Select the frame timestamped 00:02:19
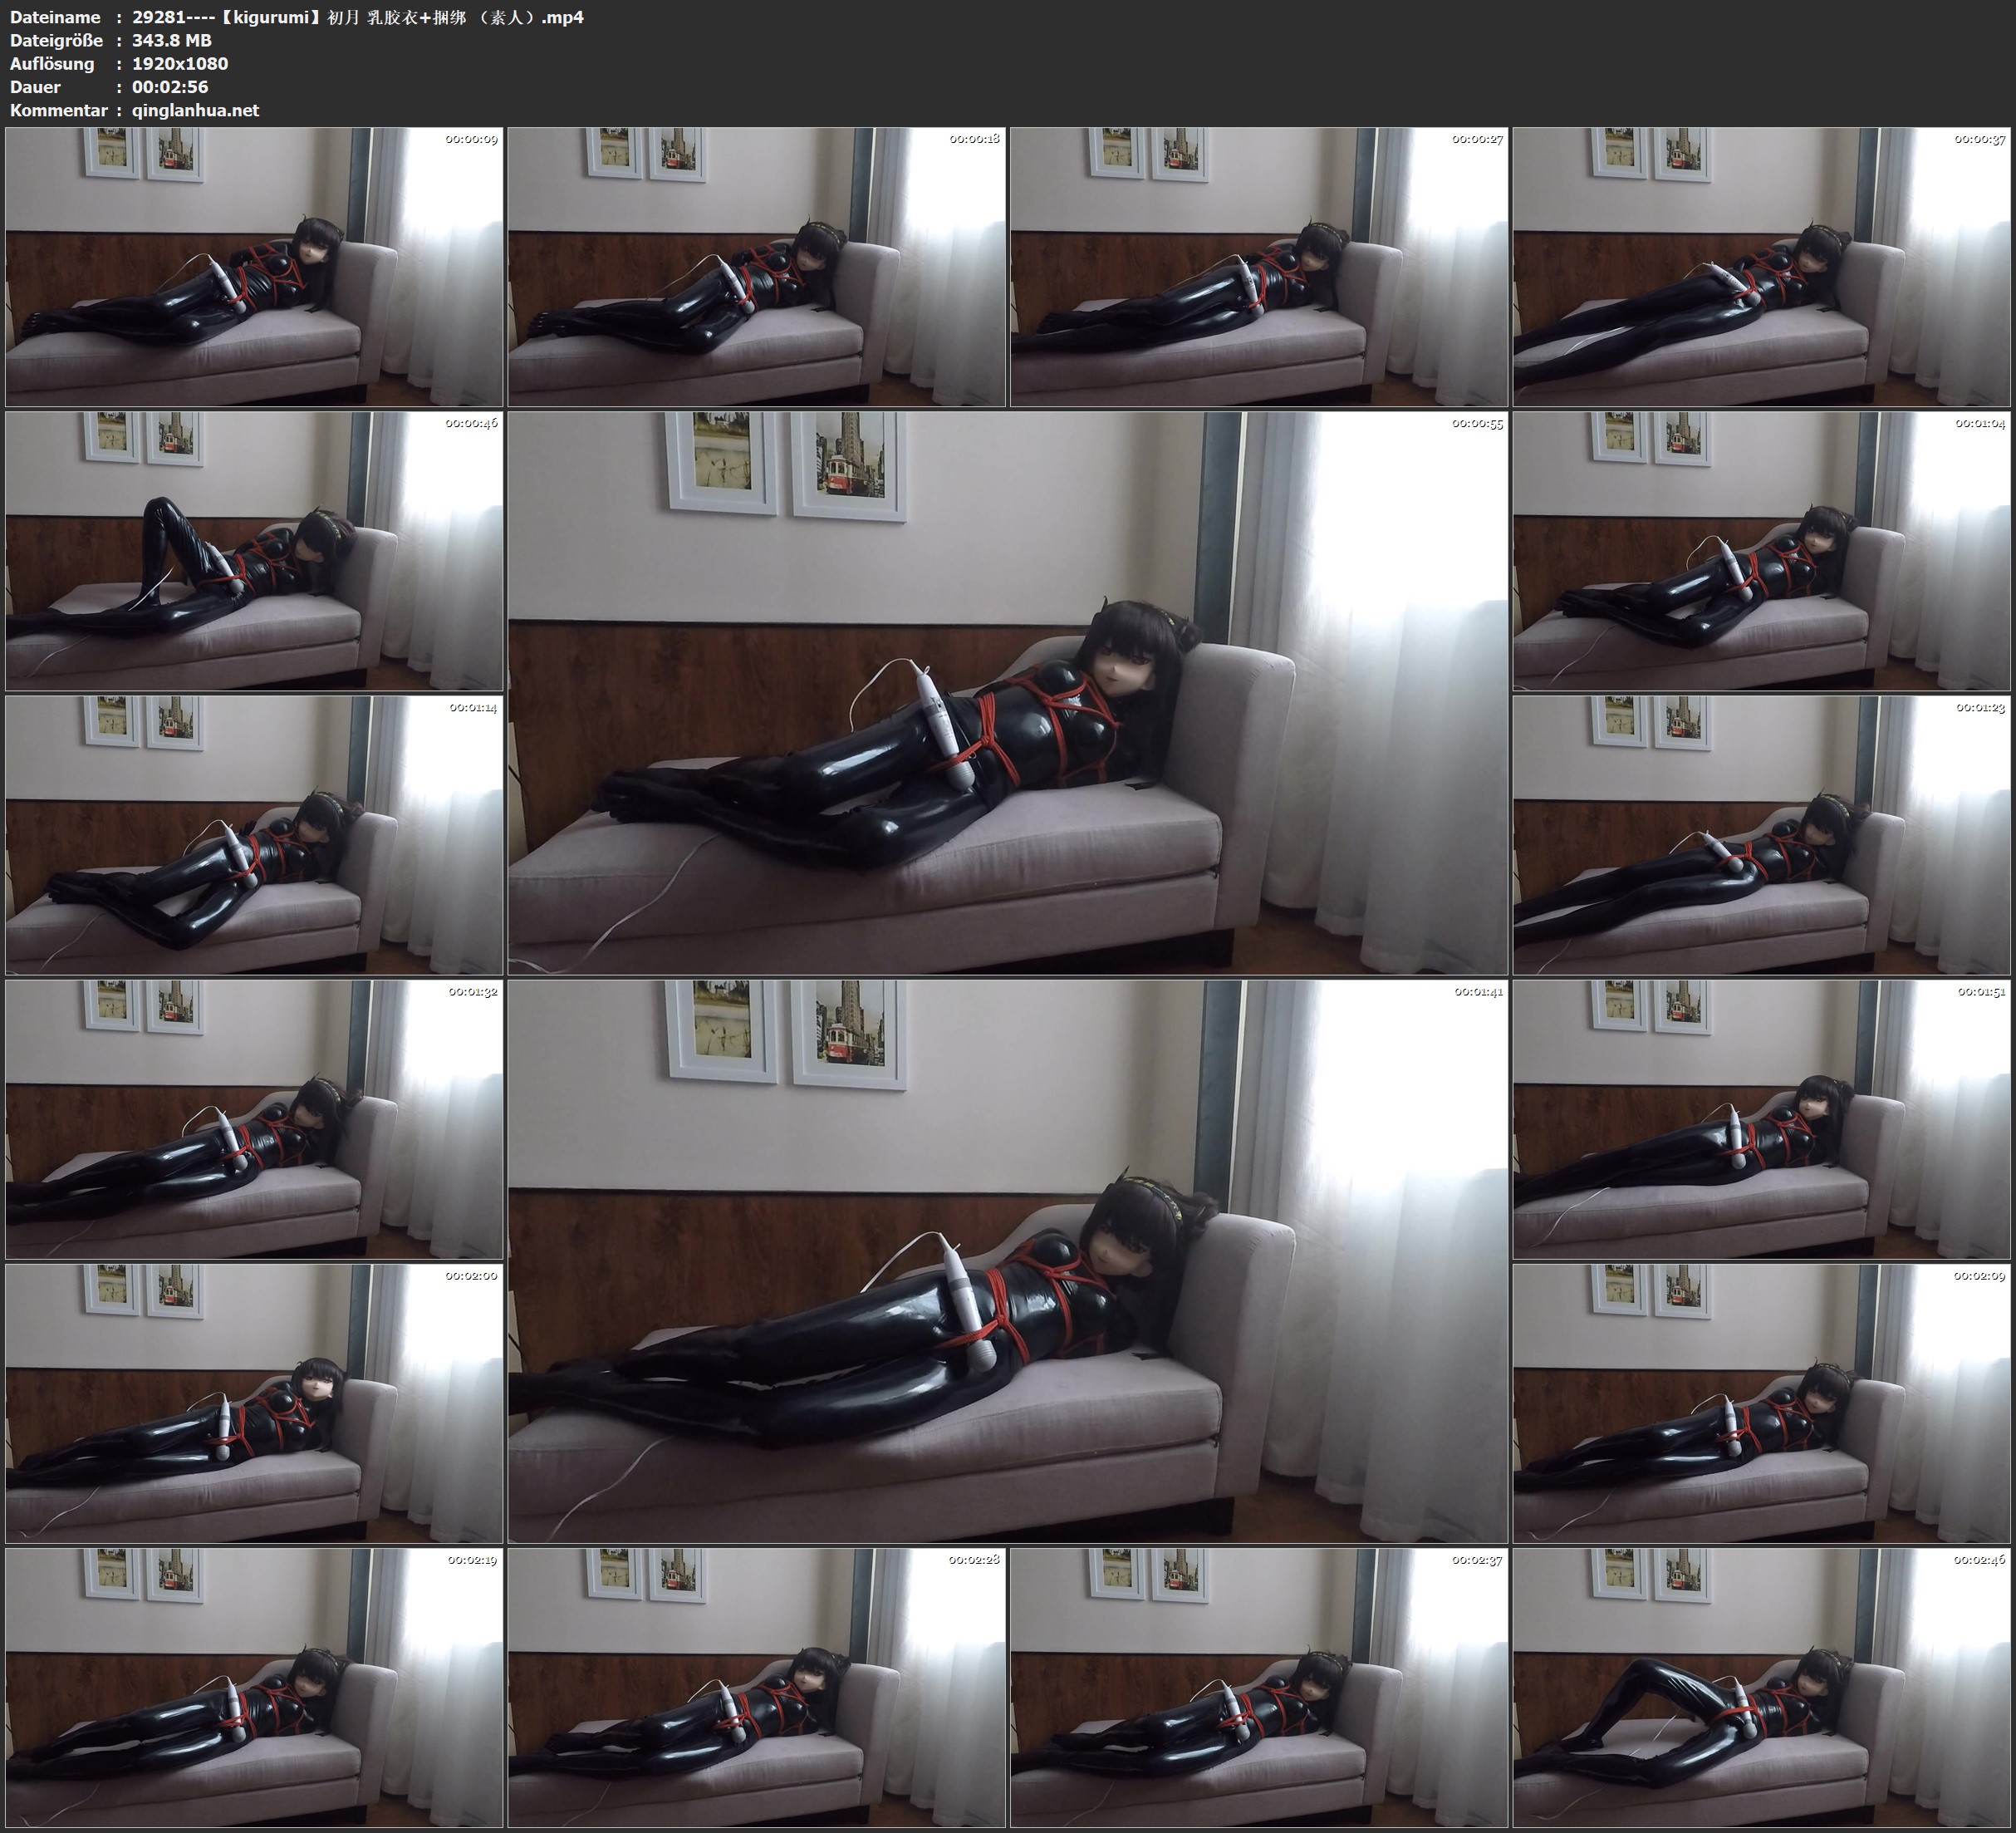 point(254,1687)
